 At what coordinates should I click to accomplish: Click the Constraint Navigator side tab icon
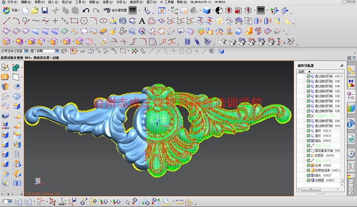pyautogui.click(x=351, y=83)
